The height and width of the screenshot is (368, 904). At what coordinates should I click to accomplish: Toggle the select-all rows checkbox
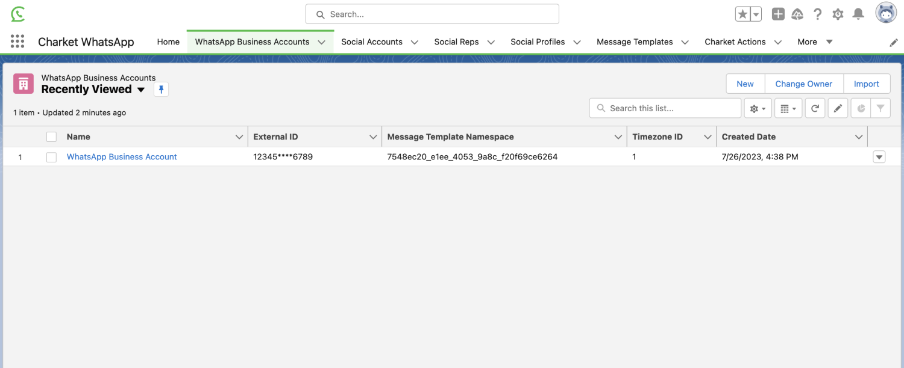click(x=51, y=137)
